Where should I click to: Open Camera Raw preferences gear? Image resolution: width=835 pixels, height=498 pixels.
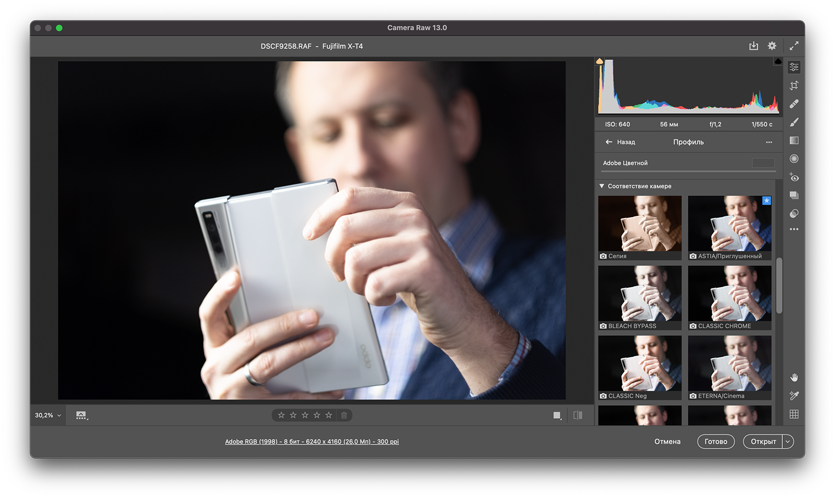[772, 46]
